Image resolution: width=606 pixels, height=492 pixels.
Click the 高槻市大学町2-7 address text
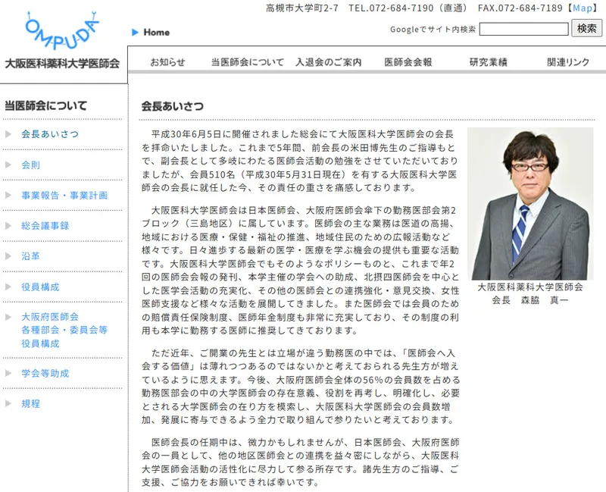pyautogui.click(x=301, y=8)
